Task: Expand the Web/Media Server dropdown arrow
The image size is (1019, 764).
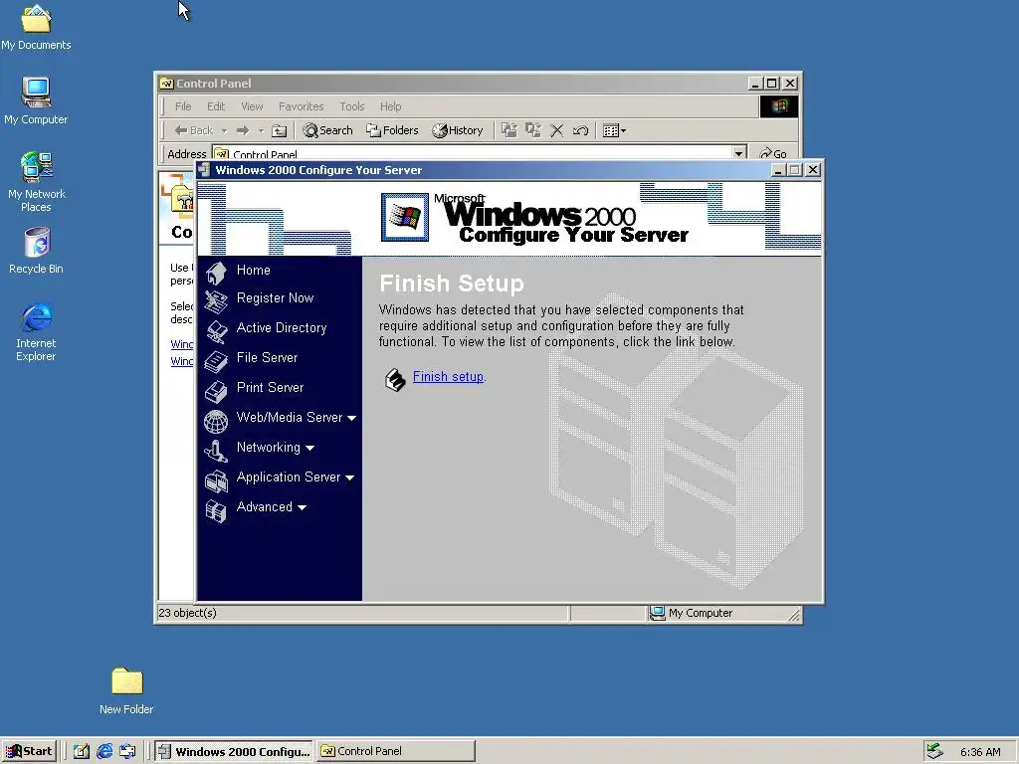Action: (x=351, y=418)
